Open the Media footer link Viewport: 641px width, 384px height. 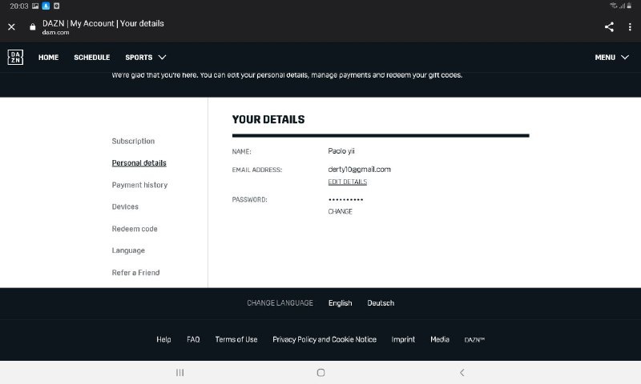coord(440,339)
